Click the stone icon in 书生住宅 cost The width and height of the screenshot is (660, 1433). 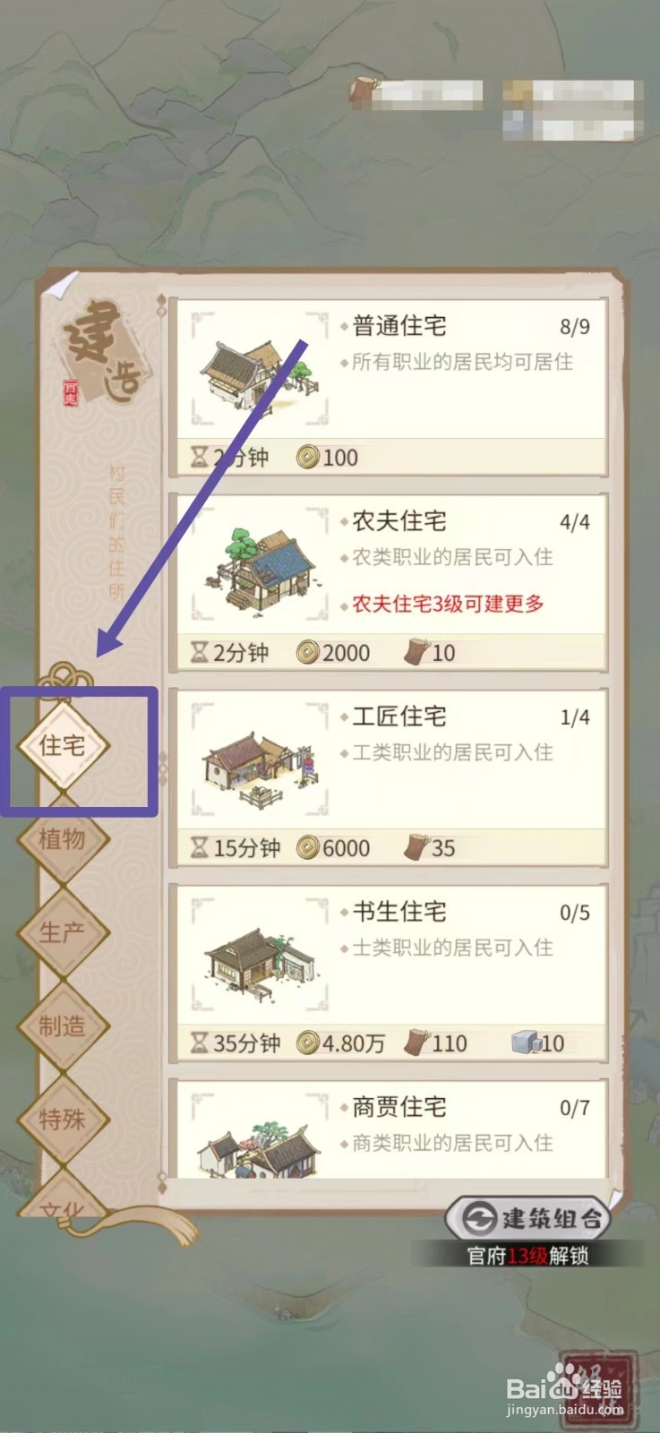click(525, 1042)
